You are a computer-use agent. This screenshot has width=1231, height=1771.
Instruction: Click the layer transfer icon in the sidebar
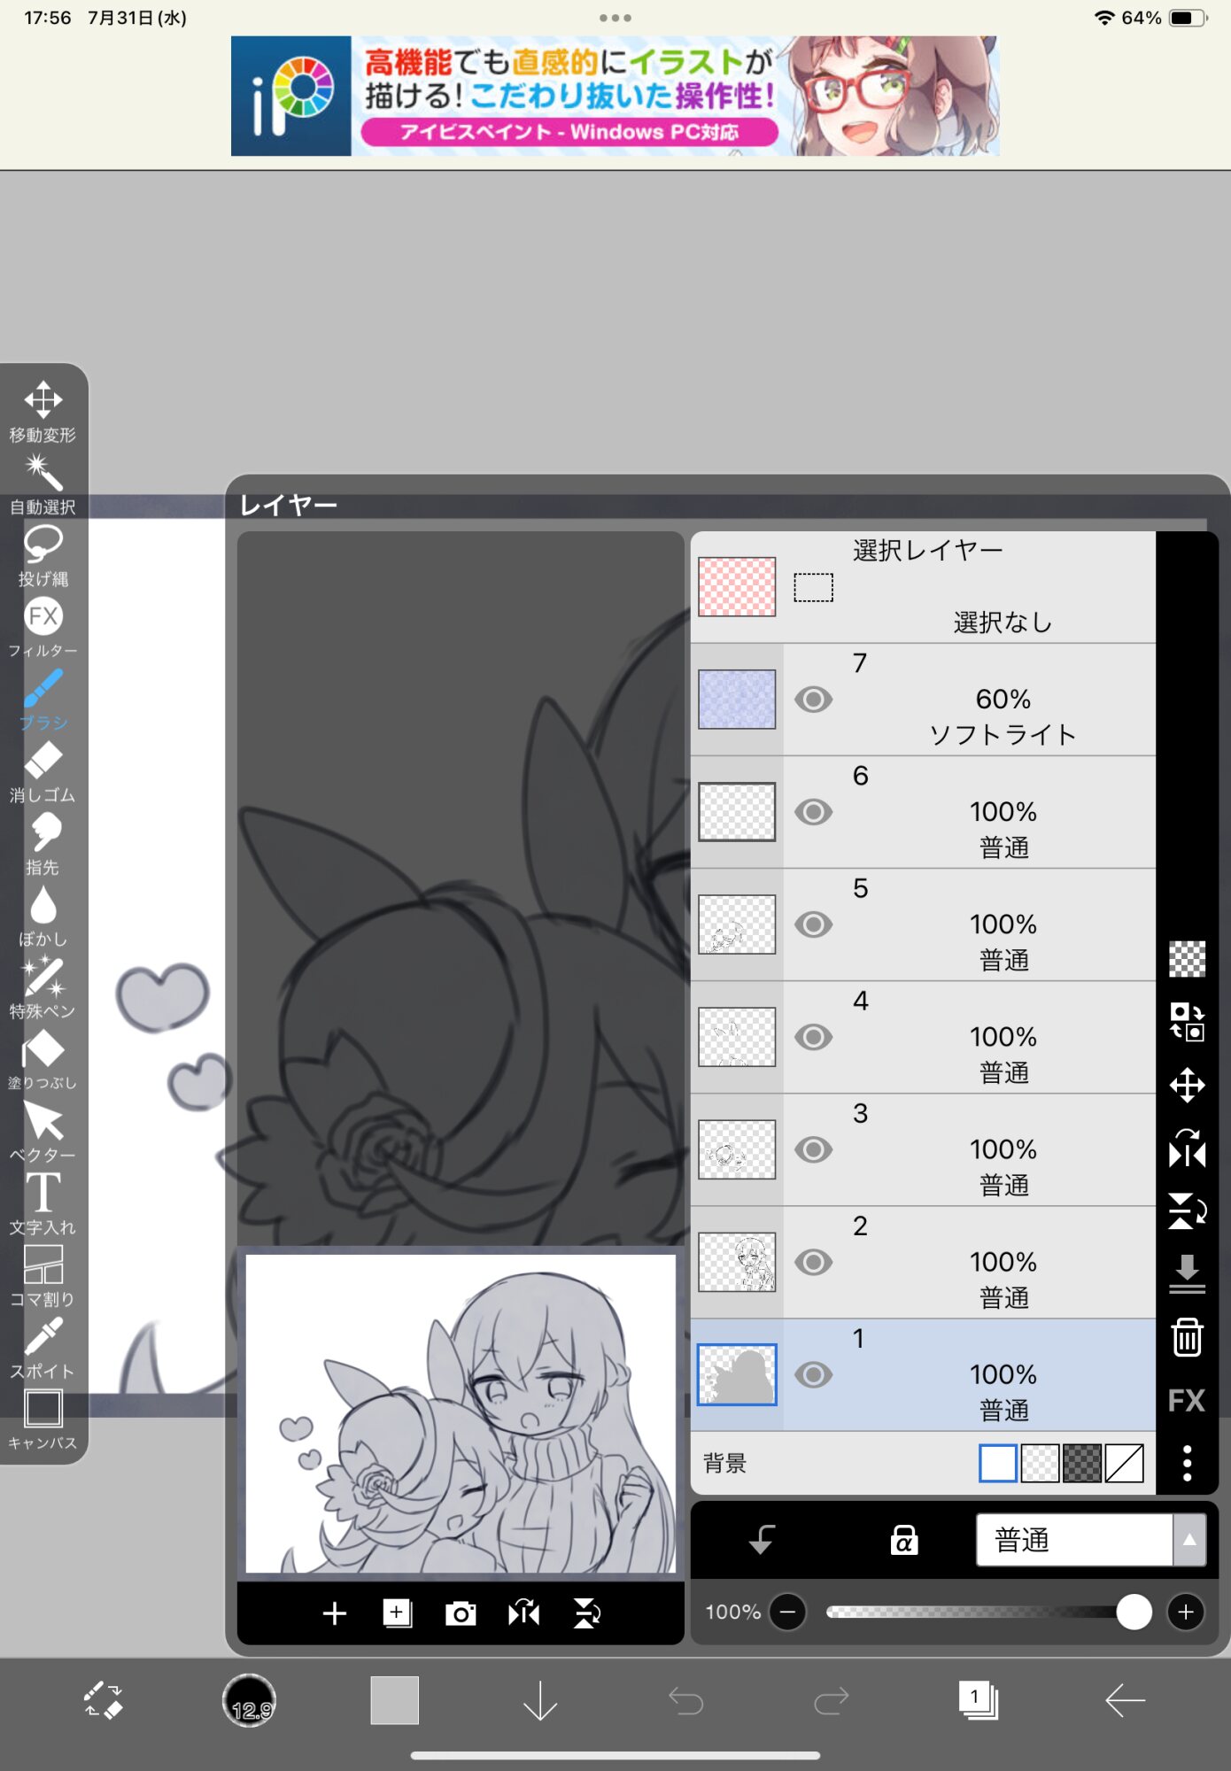[1187, 1021]
